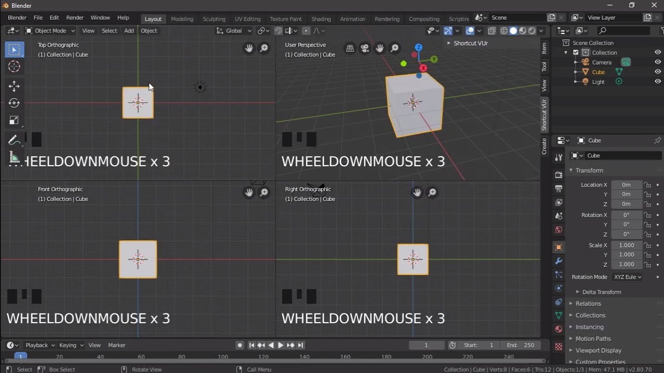
Task: Toggle camera view in User Perspective viewport
Action: pos(365,48)
